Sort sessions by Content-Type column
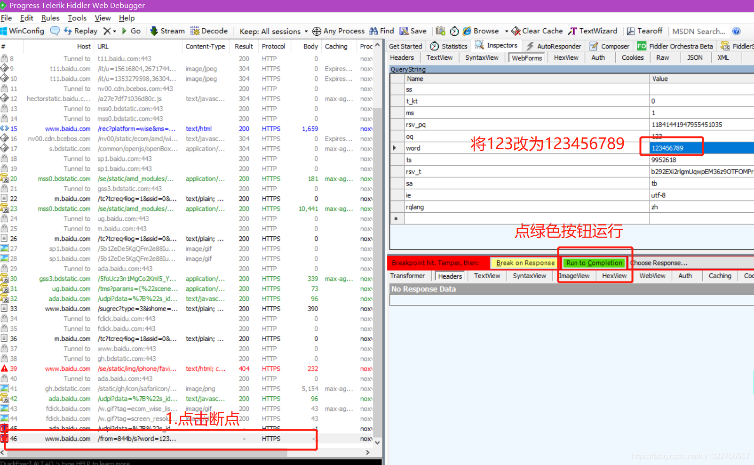This screenshot has height=465, width=754. coord(205,46)
